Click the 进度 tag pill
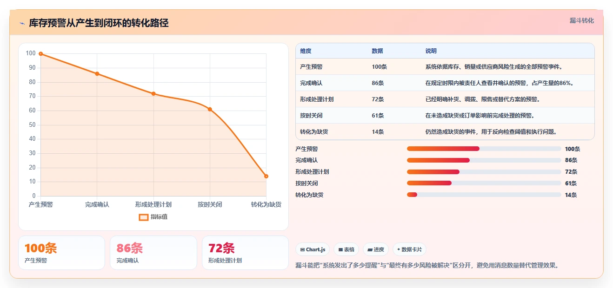This screenshot has width=613, height=288. click(x=375, y=249)
